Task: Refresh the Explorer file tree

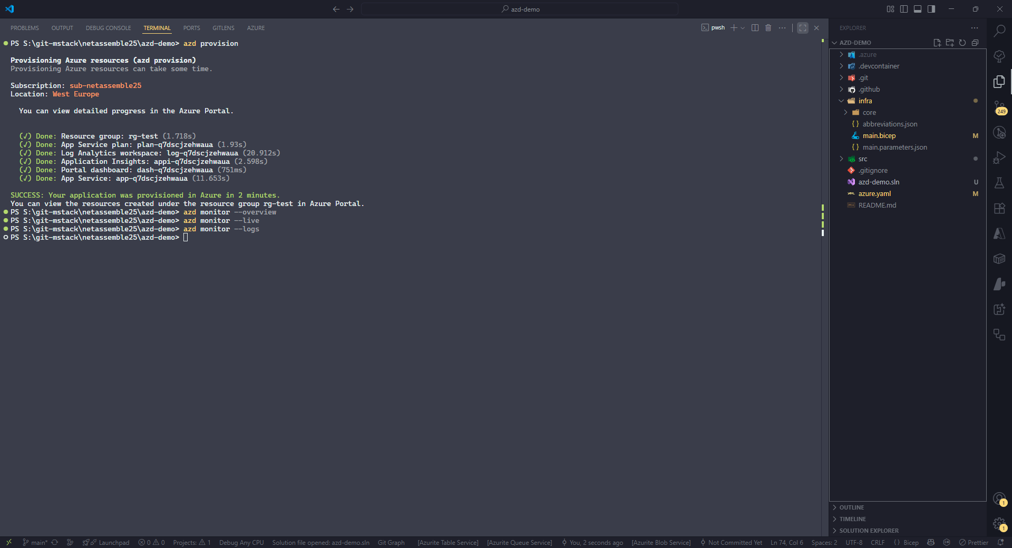Action: (962, 43)
